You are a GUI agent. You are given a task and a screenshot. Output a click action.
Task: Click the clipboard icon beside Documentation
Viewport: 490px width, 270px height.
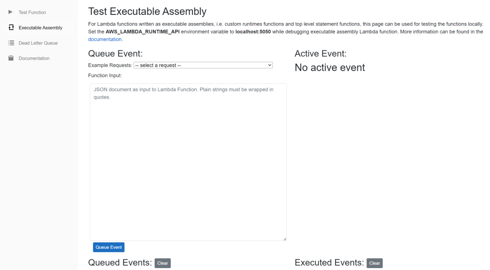coord(11,58)
